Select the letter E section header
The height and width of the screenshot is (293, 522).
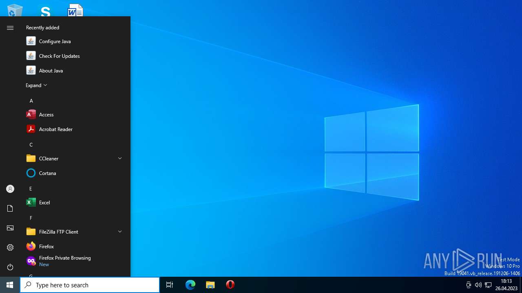(x=31, y=188)
